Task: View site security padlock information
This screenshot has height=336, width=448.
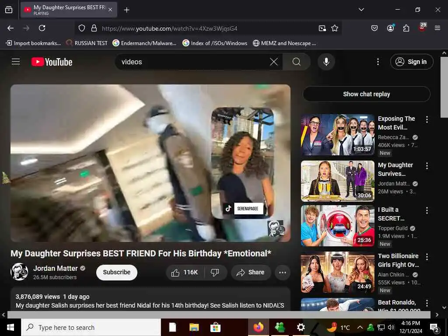Action: [94, 28]
